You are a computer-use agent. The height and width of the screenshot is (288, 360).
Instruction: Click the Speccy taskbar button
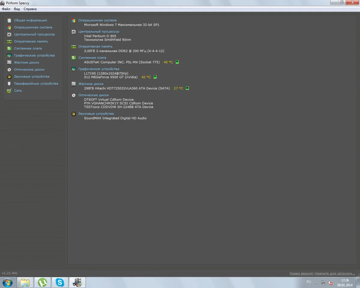coord(77,283)
